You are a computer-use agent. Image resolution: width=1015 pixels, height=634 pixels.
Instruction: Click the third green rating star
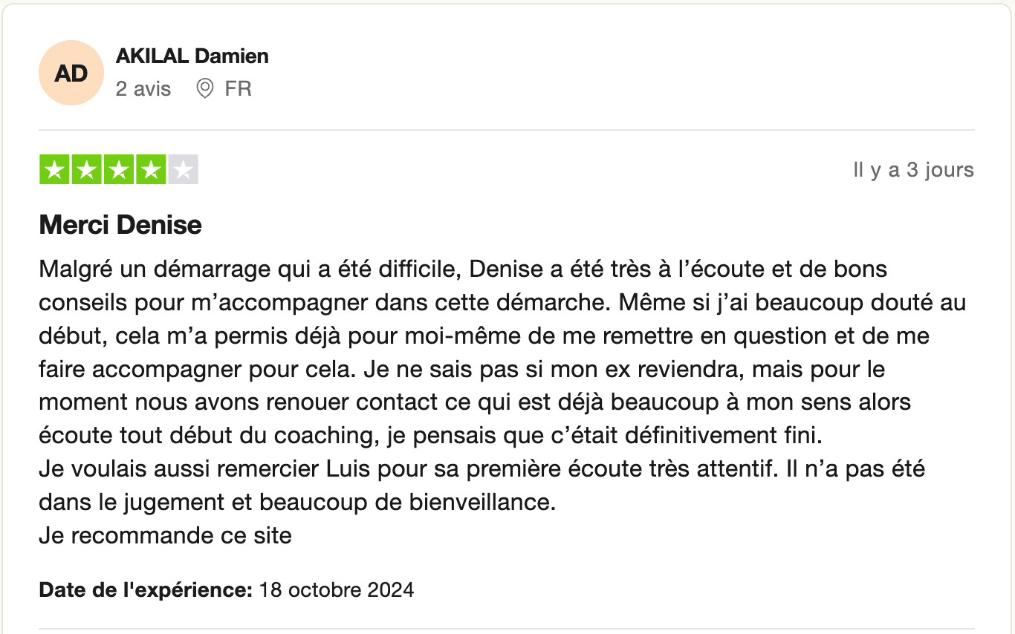[x=119, y=171]
